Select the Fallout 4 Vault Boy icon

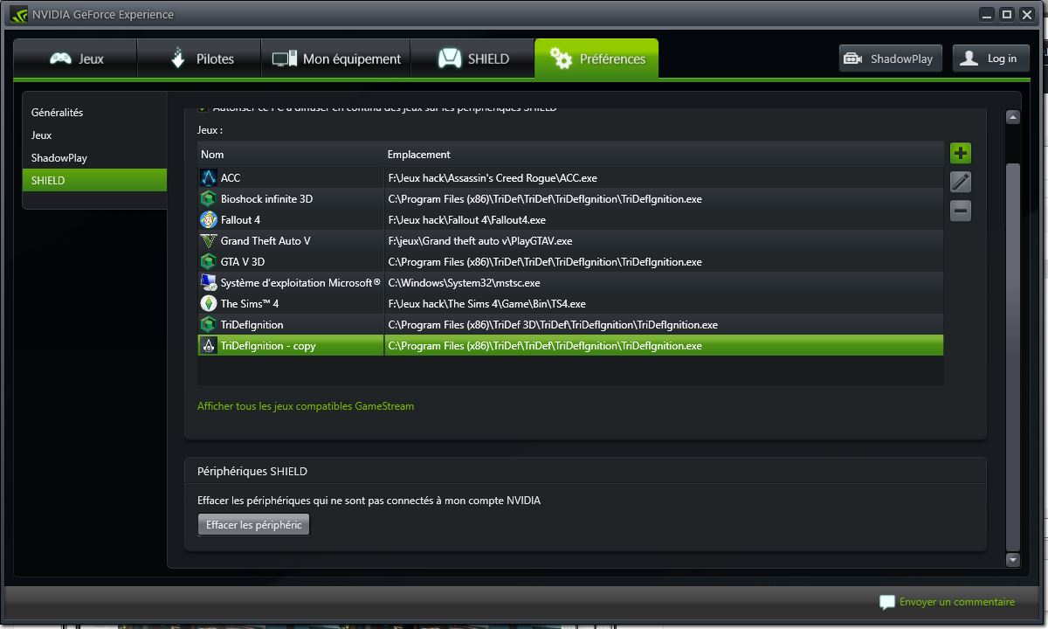pyautogui.click(x=208, y=220)
